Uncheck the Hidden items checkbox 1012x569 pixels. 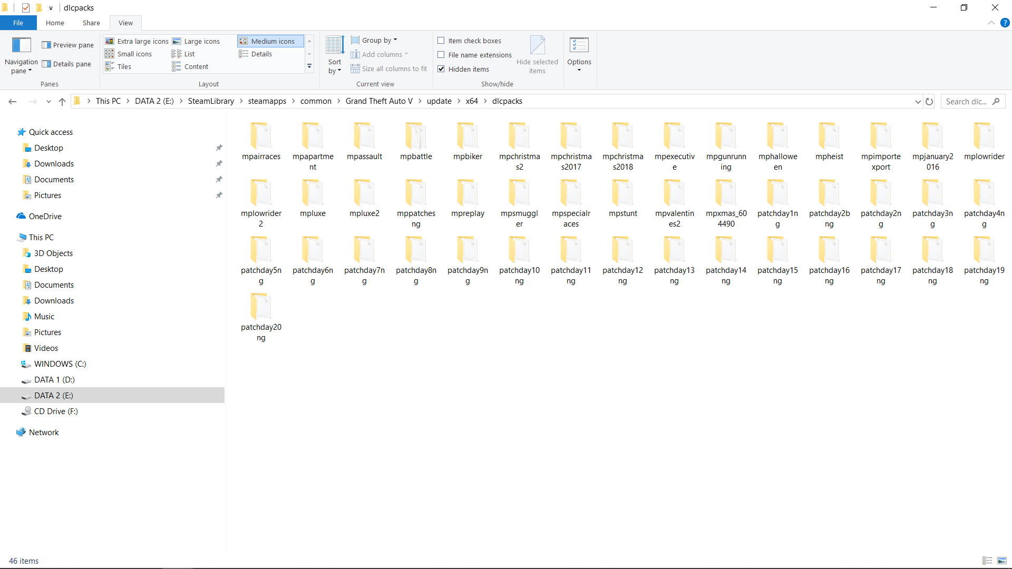point(441,69)
